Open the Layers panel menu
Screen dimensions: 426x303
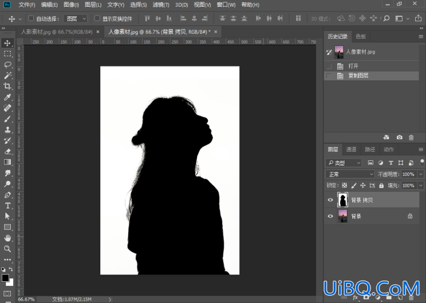(421, 149)
